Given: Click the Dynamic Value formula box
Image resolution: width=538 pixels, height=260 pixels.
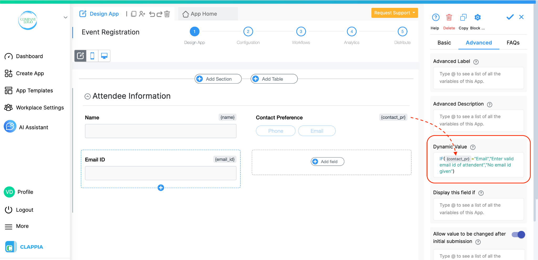Looking at the screenshot, I should click(478, 165).
